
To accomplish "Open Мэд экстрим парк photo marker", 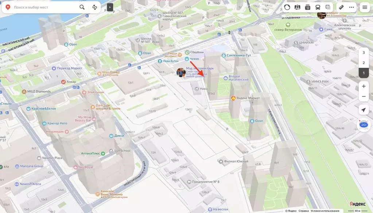I will click(x=181, y=72).
